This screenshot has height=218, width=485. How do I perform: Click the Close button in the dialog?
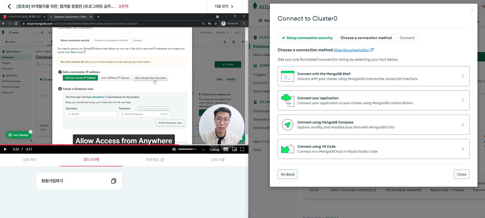pyautogui.click(x=462, y=174)
